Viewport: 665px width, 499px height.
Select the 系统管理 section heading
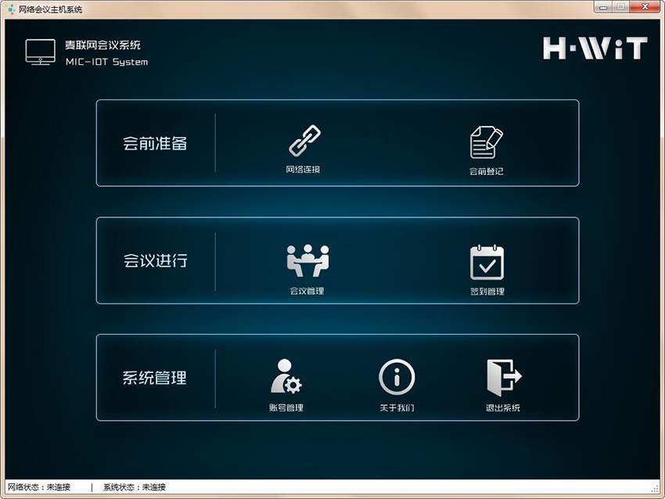(154, 378)
